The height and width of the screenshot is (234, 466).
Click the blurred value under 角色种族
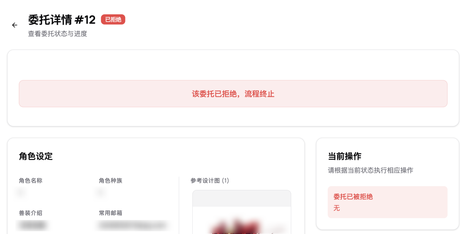(x=101, y=192)
